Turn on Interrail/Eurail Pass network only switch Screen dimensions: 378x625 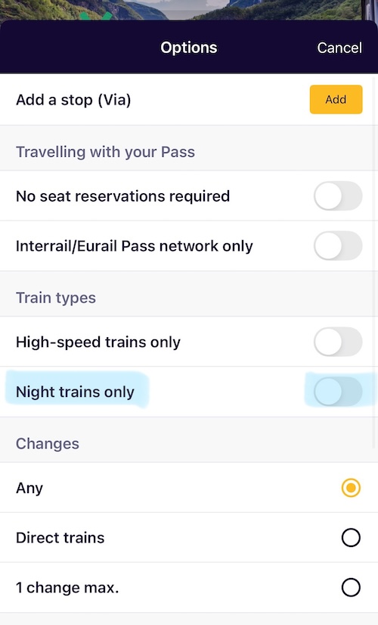click(x=338, y=246)
